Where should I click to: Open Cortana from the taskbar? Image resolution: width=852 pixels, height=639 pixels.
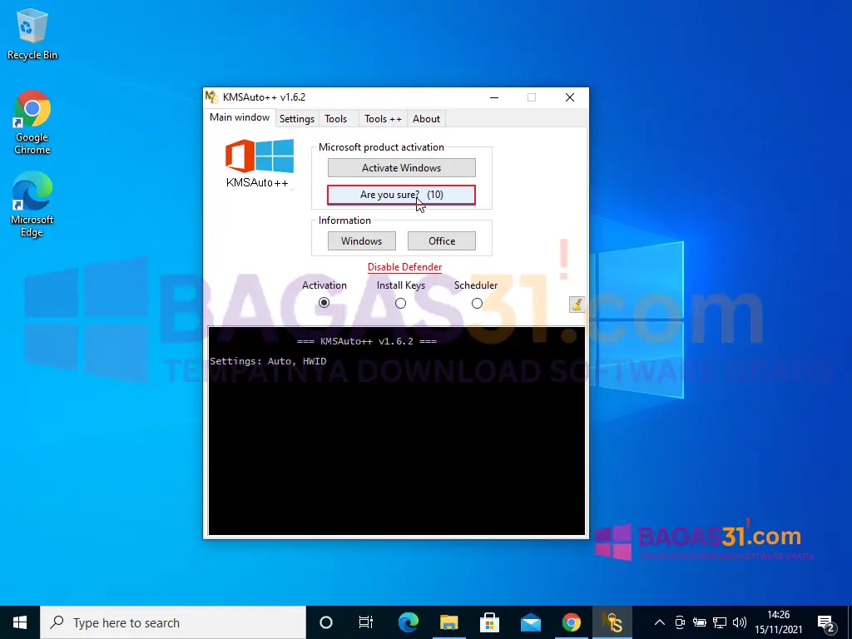(326, 622)
